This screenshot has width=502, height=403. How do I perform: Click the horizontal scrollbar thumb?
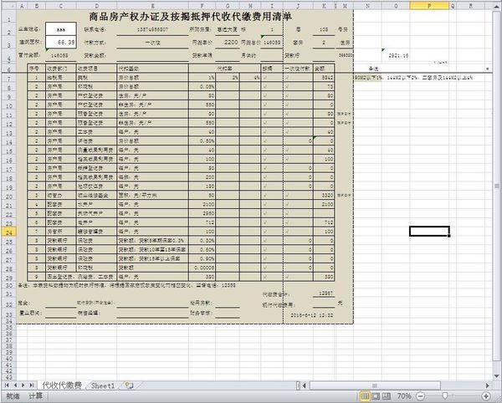pos(375,385)
